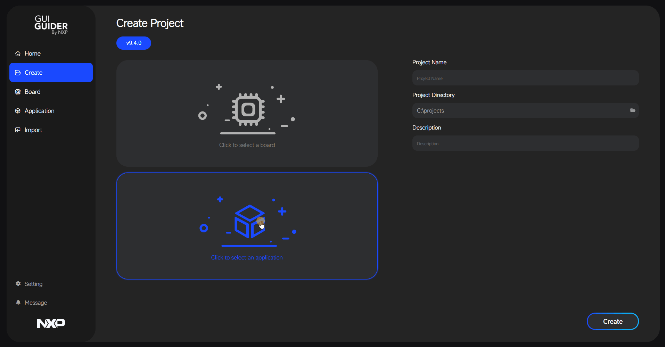Click the blue cube application illustration
The width and height of the screenshot is (665, 347).
(x=250, y=222)
